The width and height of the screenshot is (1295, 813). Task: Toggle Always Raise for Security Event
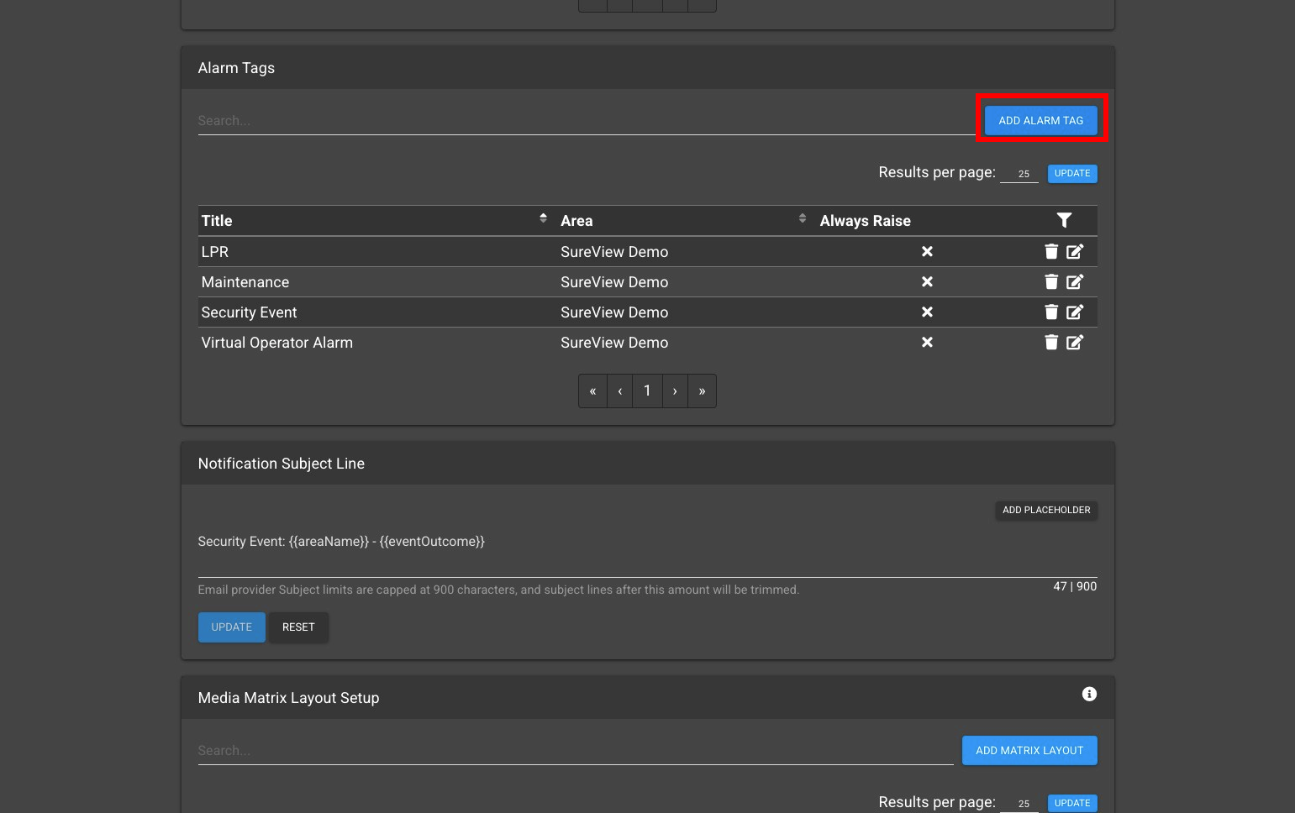point(927,312)
